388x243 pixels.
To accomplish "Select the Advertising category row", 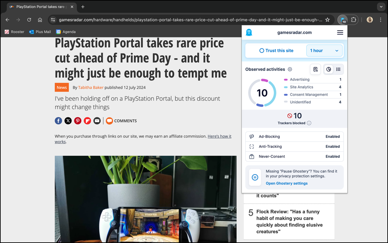I will click(x=313, y=79).
